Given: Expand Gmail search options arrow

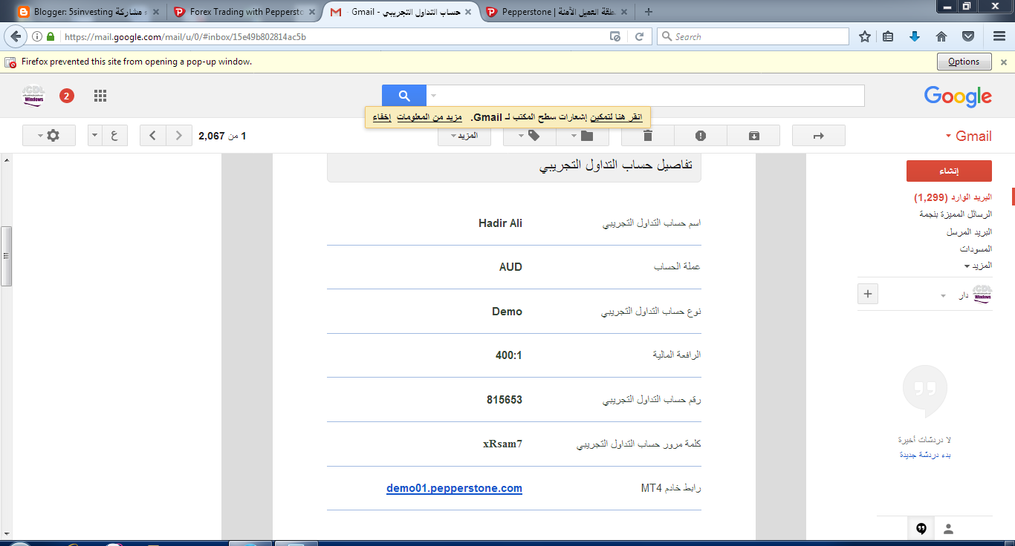Looking at the screenshot, I should click(x=434, y=96).
